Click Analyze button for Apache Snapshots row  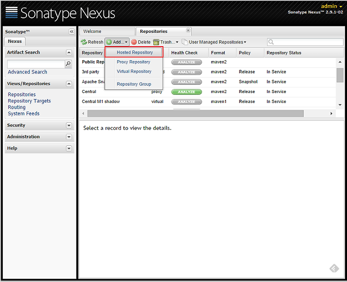187,82
